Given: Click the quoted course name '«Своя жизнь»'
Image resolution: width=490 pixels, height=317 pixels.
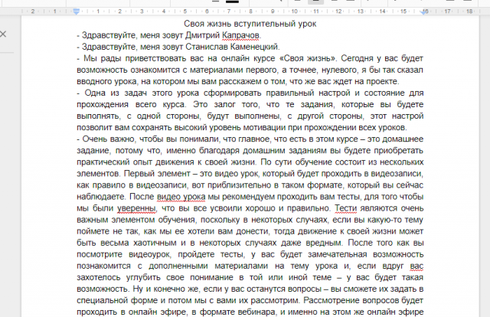Looking at the screenshot, I should [308, 58].
